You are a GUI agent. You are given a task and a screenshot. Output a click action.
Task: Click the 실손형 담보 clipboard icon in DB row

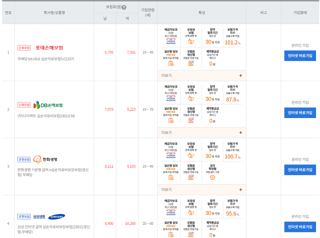pyautogui.click(x=171, y=120)
